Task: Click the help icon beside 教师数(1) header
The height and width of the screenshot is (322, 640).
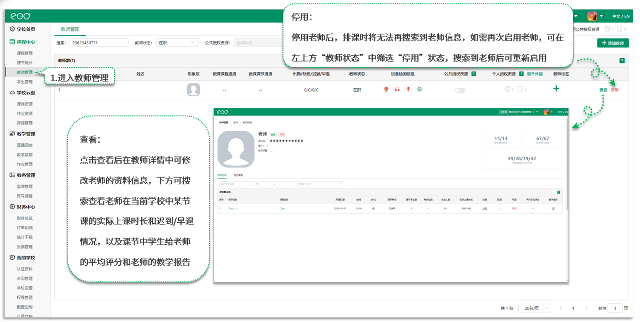Action: (x=622, y=61)
